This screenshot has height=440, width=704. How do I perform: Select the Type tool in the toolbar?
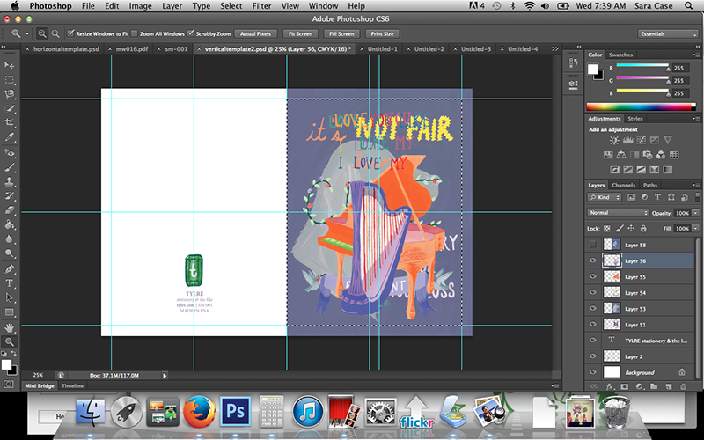click(10, 283)
